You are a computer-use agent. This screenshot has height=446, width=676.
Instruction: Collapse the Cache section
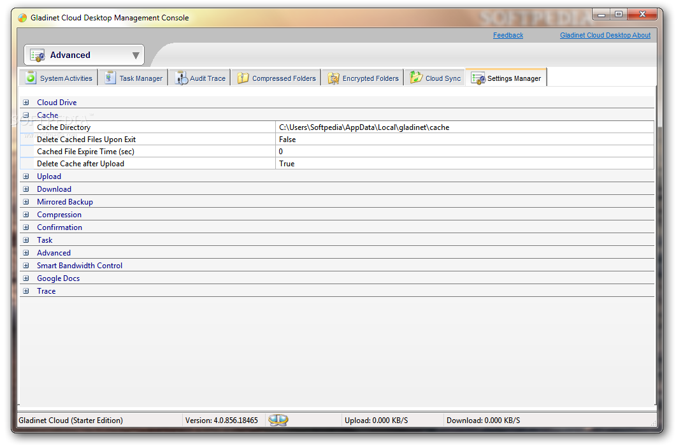click(26, 115)
